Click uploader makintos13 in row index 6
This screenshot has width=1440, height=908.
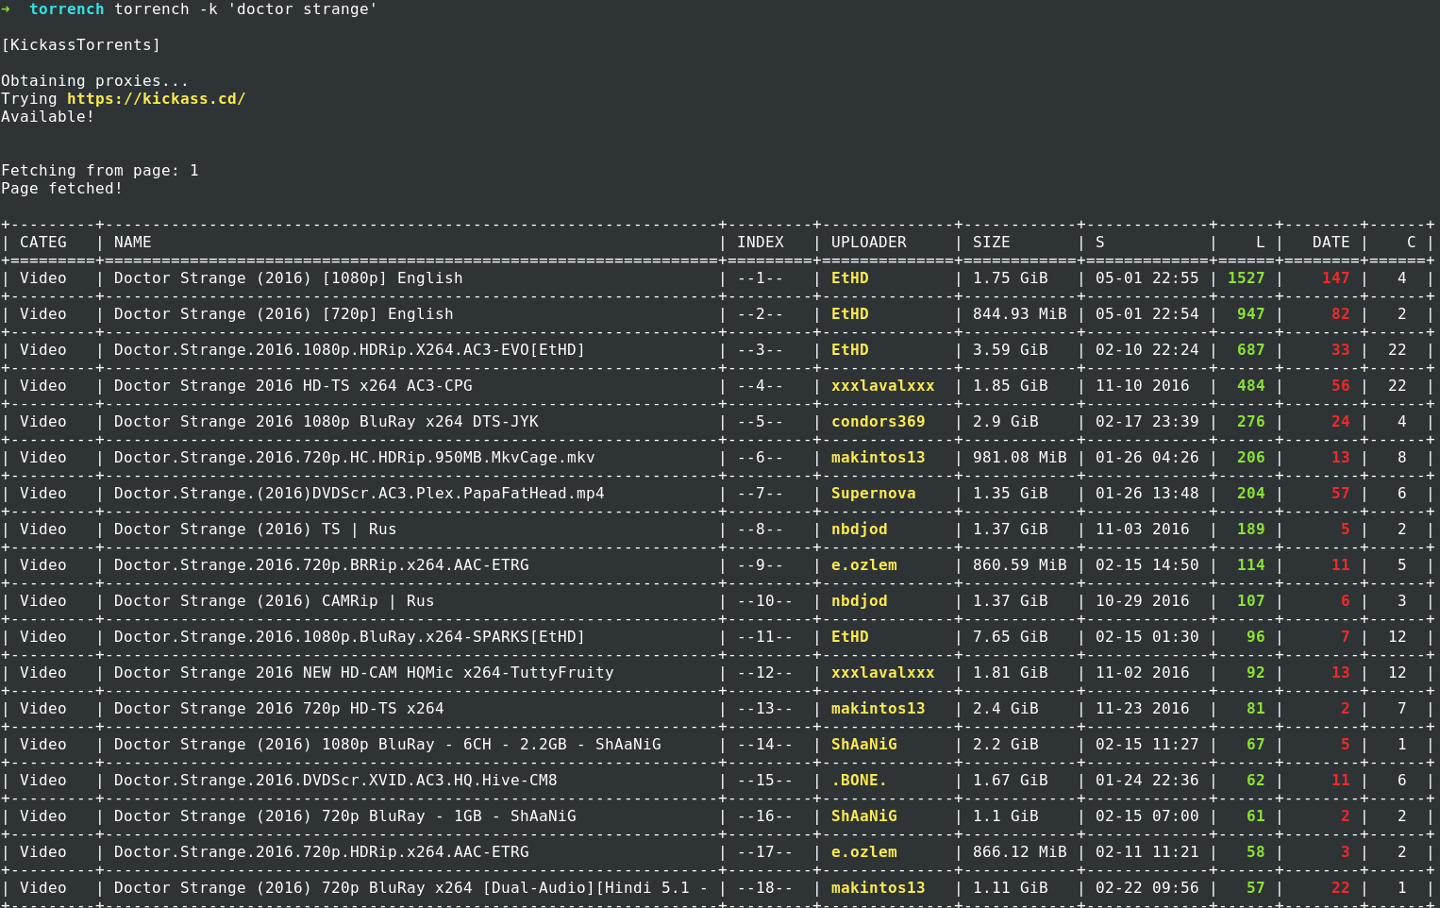pyautogui.click(x=879, y=457)
